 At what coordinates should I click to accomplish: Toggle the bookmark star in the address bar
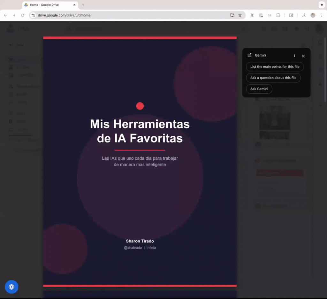click(240, 15)
